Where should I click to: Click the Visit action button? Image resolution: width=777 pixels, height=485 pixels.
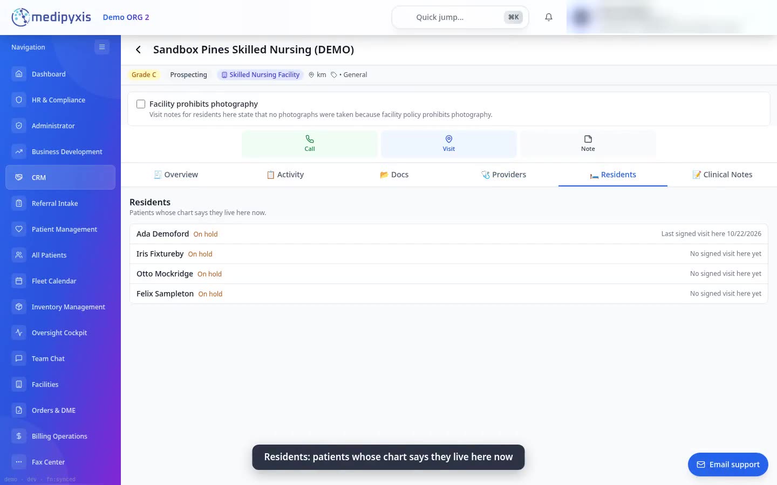pyautogui.click(x=449, y=143)
